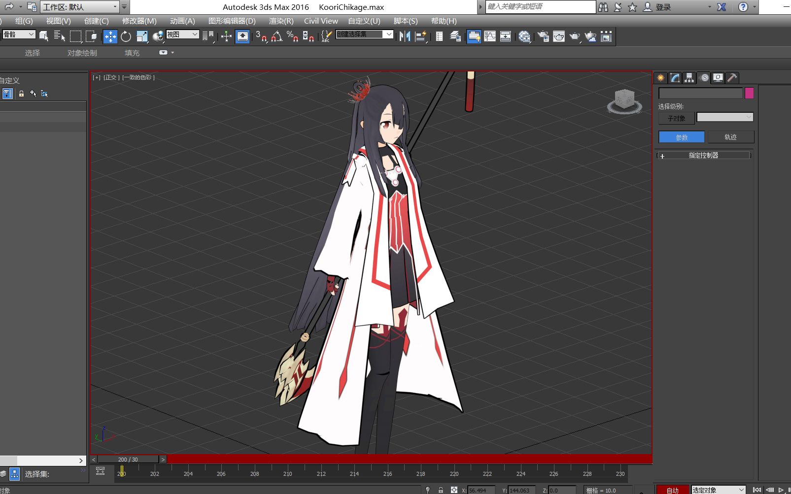The width and height of the screenshot is (791, 494).
Task: Click Select and Manipulate icon
Action: coord(226,36)
